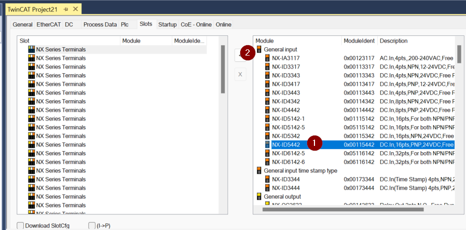Select module NX-ID3444

pyautogui.click(x=286, y=188)
